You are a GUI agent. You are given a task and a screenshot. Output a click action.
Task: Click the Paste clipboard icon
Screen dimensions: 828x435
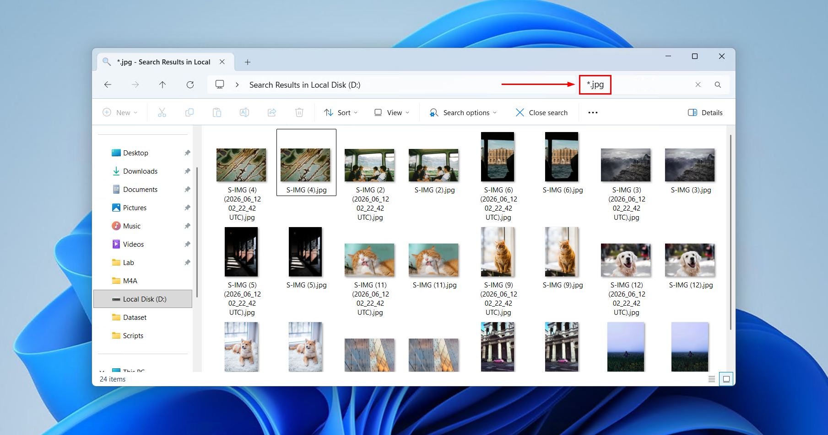click(x=217, y=112)
